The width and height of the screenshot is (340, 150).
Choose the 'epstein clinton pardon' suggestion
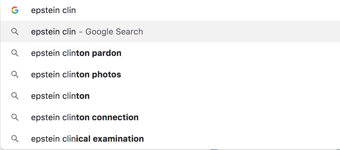[x=170, y=53]
